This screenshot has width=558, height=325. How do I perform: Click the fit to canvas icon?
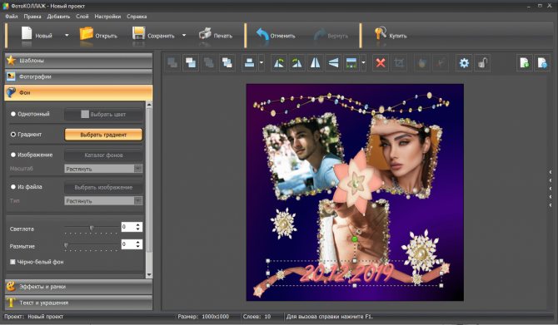(351, 63)
